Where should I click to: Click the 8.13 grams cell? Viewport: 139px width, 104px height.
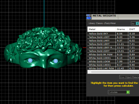pyautogui.click(x=122, y=58)
